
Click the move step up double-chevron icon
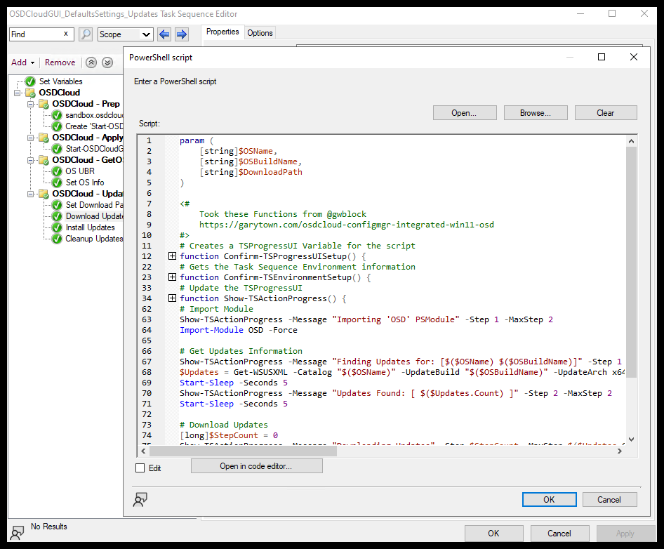tap(91, 62)
